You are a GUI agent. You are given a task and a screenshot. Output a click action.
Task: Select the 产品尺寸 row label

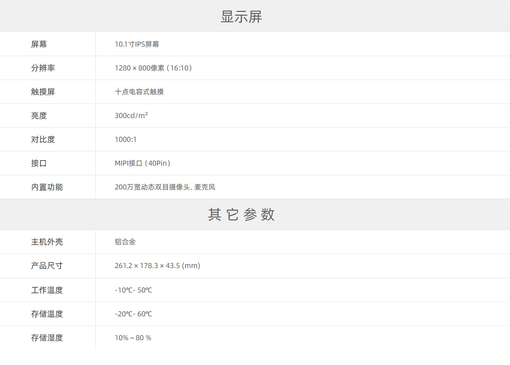point(47,266)
